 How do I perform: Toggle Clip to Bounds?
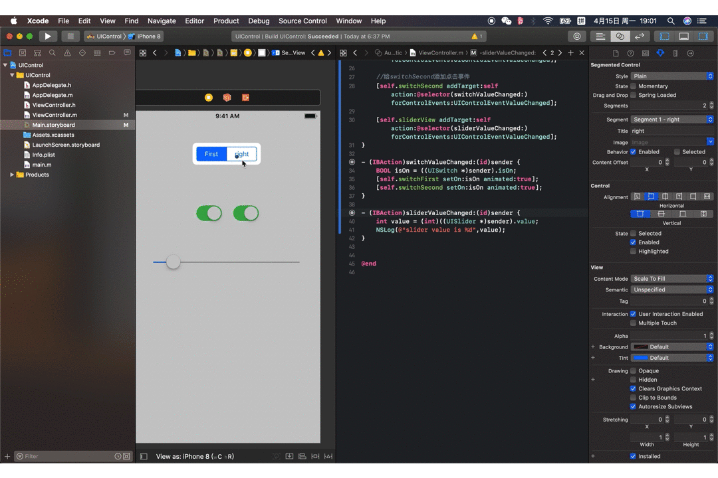click(x=634, y=398)
